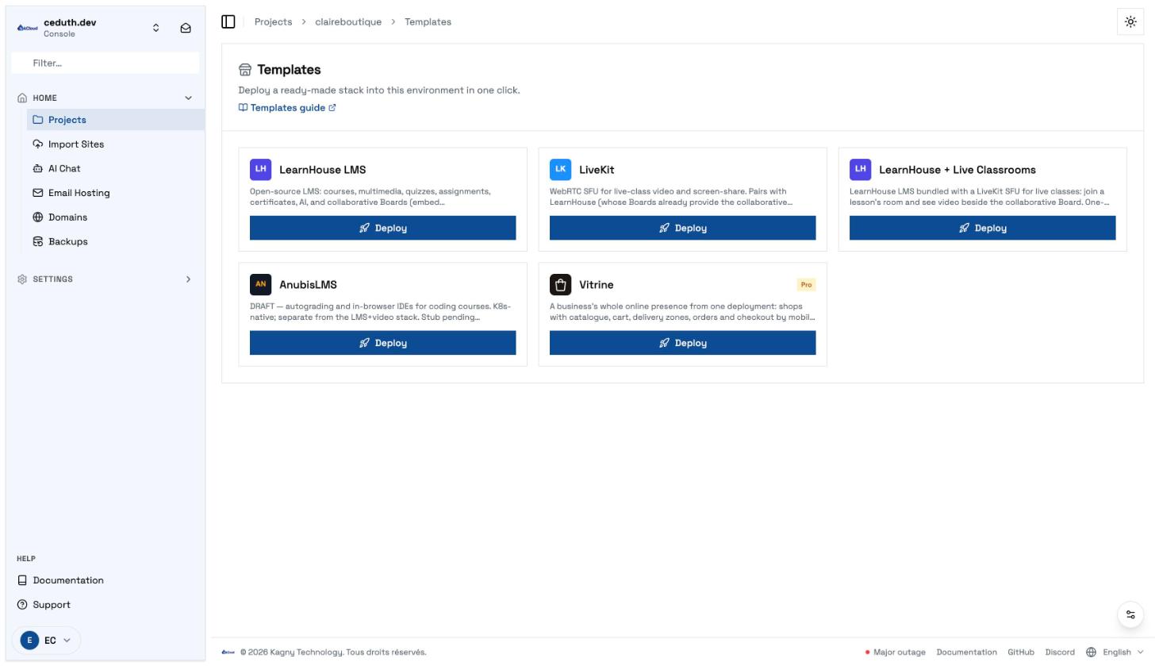
Task: Open the inbox envelope icon in sidebar header
Action: (x=186, y=28)
